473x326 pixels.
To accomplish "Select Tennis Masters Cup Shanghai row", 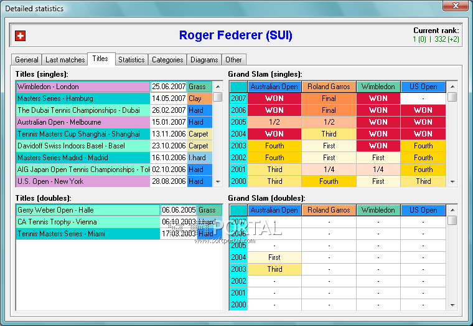I will pyautogui.click(x=114, y=134).
